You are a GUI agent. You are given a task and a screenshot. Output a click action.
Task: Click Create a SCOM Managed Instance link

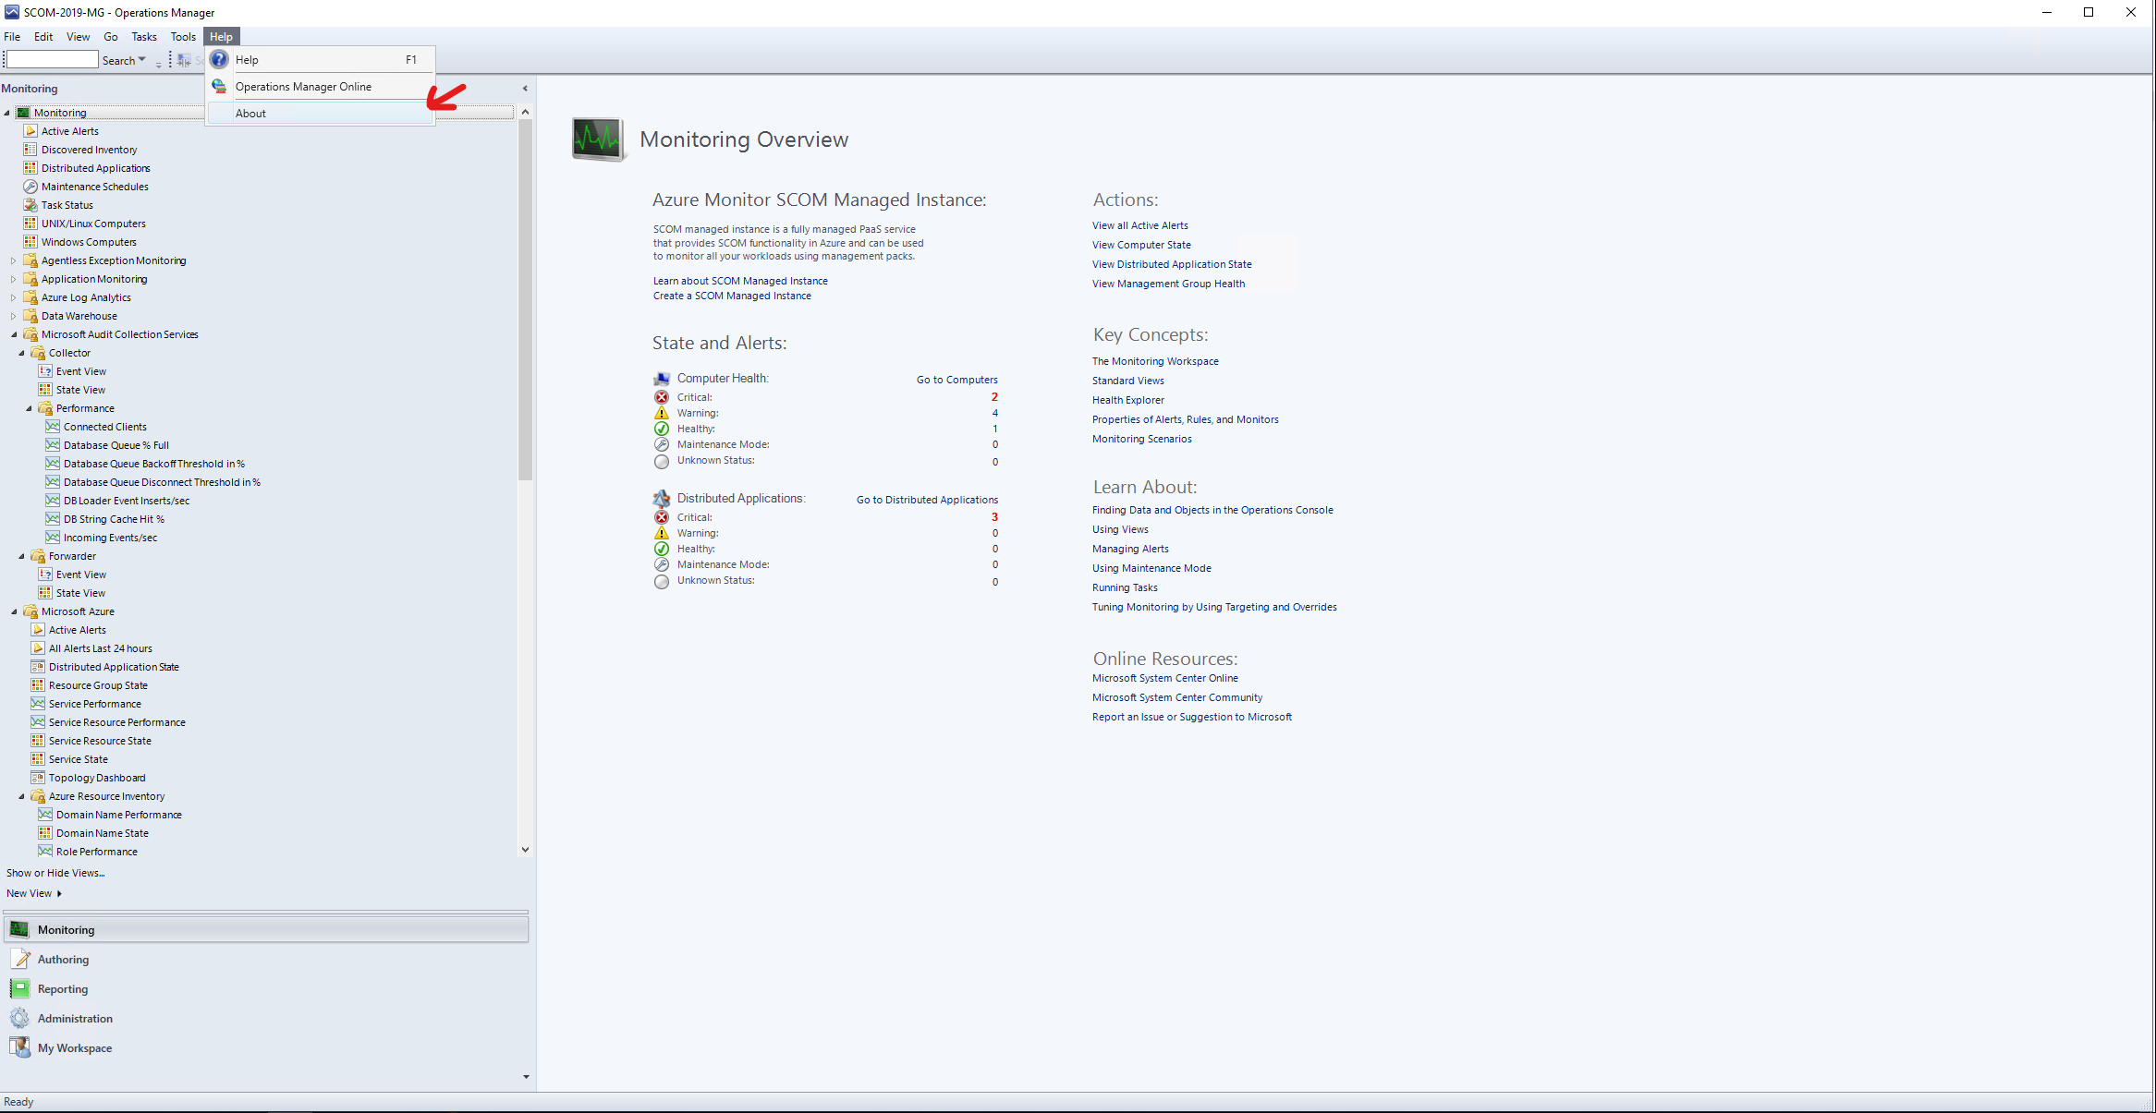coord(731,296)
